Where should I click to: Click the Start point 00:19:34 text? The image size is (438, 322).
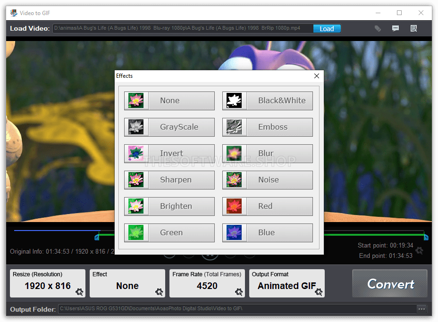(385, 246)
